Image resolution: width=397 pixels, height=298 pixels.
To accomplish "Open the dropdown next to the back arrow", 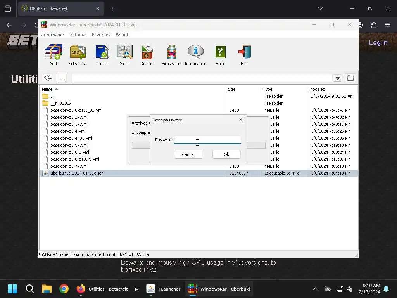I will (x=61, y=78).
